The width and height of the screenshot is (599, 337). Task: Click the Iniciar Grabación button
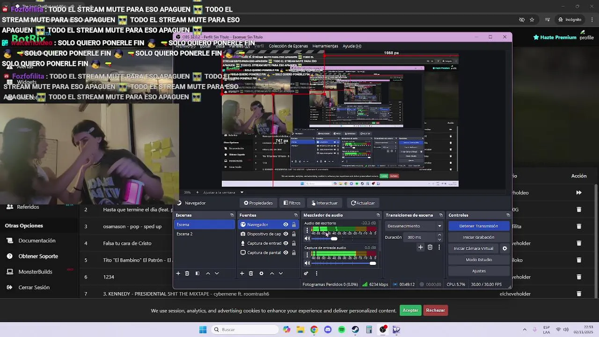[x=478, y=237]
